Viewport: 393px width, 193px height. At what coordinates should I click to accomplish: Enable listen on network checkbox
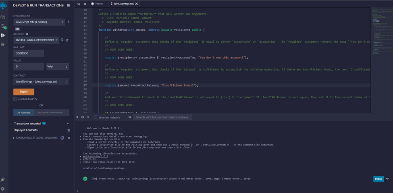(x=95, y=117)
